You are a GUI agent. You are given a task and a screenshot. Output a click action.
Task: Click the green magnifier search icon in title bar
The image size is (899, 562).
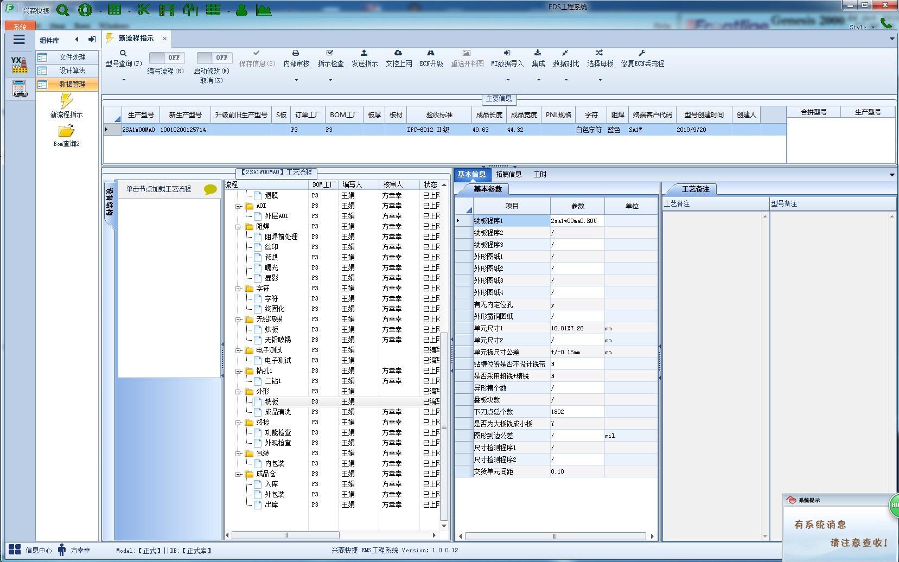pyautogui.click(x=63, y=10)
